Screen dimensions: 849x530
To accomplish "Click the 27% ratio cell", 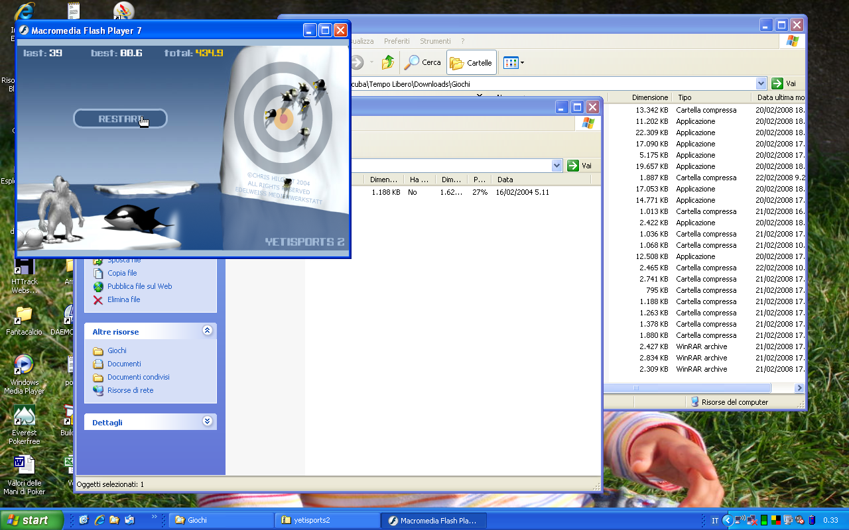I will click(x=480, y=192).
